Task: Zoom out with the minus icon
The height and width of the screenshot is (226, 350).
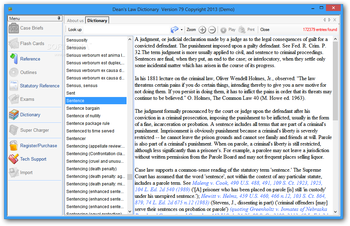Action: point(212,30)
